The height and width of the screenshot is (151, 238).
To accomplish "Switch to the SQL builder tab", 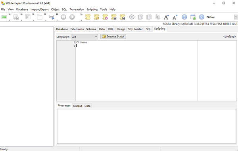I will click(x=135, y=29).
